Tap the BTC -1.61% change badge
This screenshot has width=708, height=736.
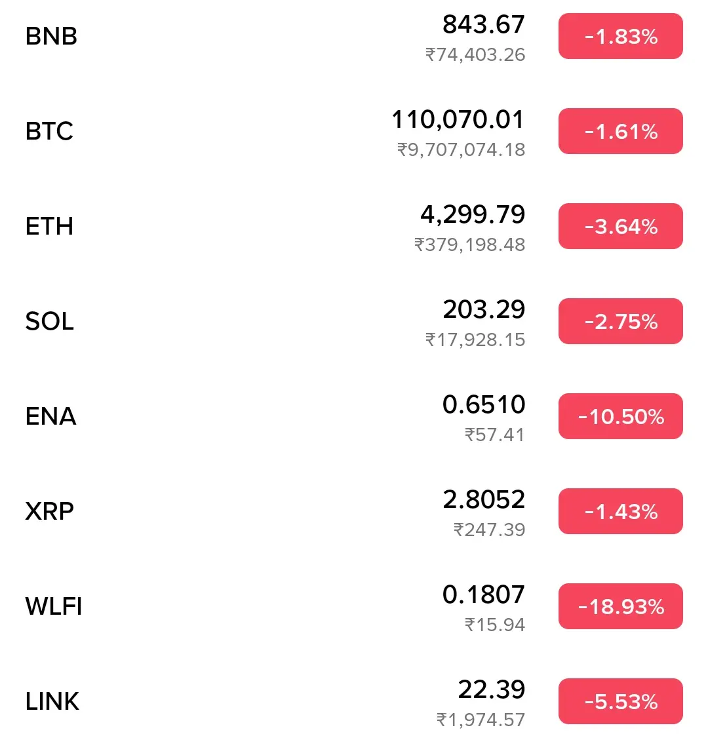pos(620,131)
